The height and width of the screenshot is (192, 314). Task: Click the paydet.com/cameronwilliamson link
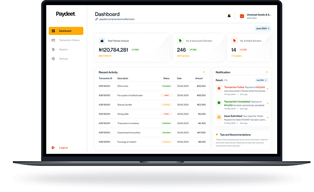point(117,19)
